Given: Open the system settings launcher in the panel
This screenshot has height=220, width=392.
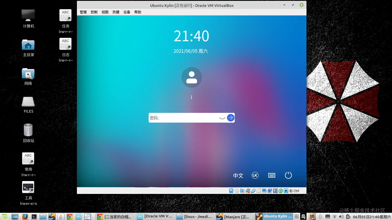Looking at the screenshot, I should [x=88, y=217].
